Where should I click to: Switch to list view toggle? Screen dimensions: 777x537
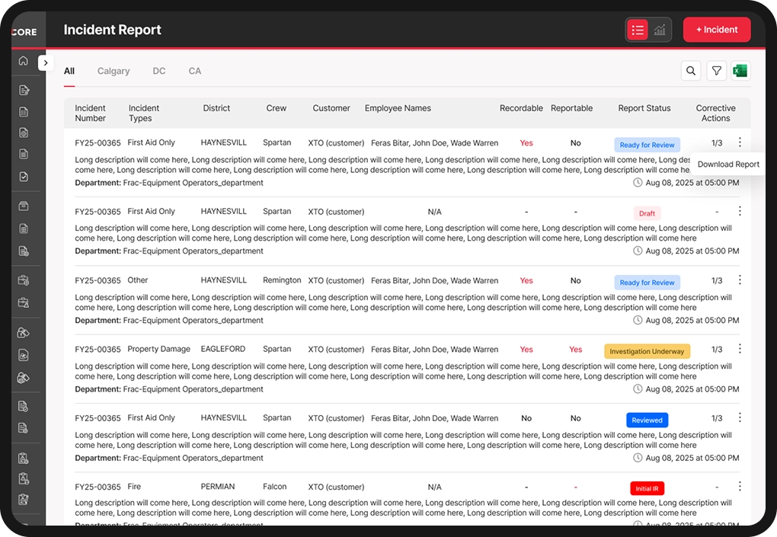[x=638, y=30]
